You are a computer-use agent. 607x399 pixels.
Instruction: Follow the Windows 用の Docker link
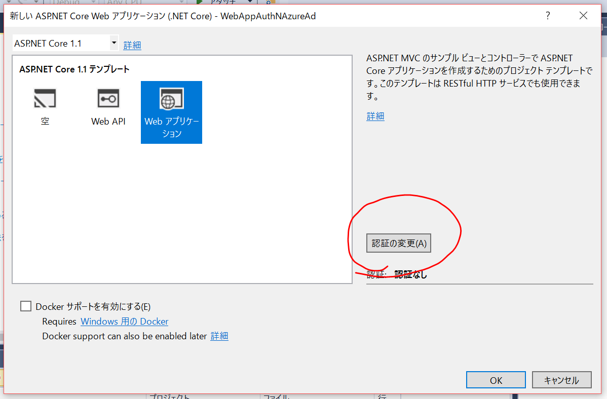[124, 322]
